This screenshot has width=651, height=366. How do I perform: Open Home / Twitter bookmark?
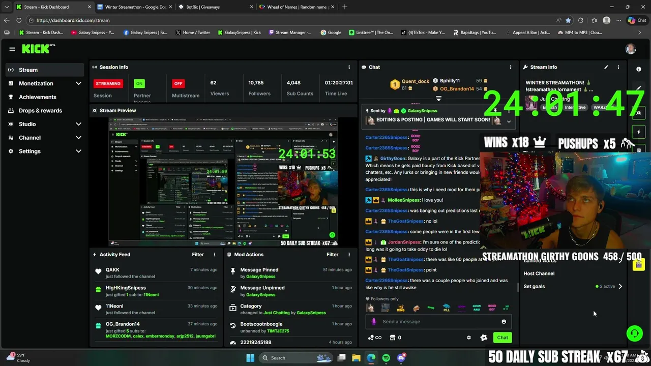(x=192, y=33)
